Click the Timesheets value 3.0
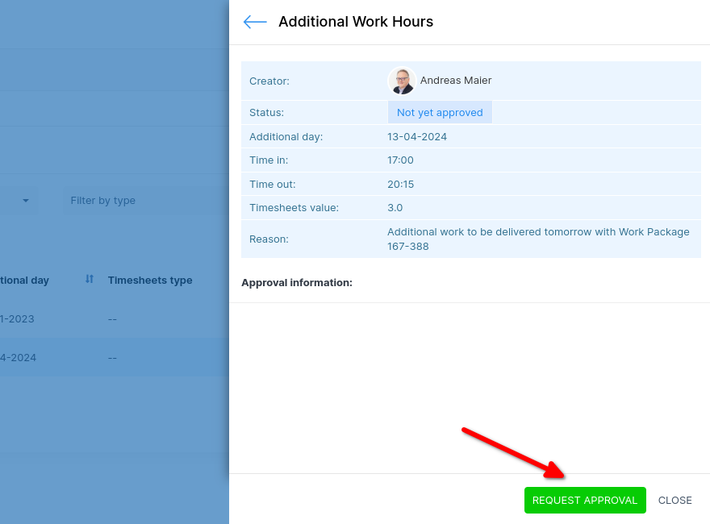Viewport: 710px width, 524px height. (395, 208)
